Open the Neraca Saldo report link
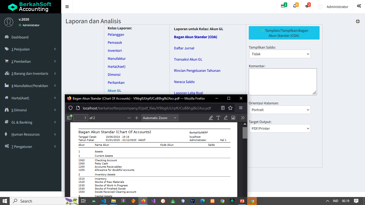This screenshot has width=365, height=205. click(184, 82)
